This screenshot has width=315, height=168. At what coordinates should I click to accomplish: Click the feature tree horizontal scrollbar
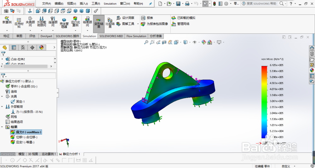click(x=25, y=66)
